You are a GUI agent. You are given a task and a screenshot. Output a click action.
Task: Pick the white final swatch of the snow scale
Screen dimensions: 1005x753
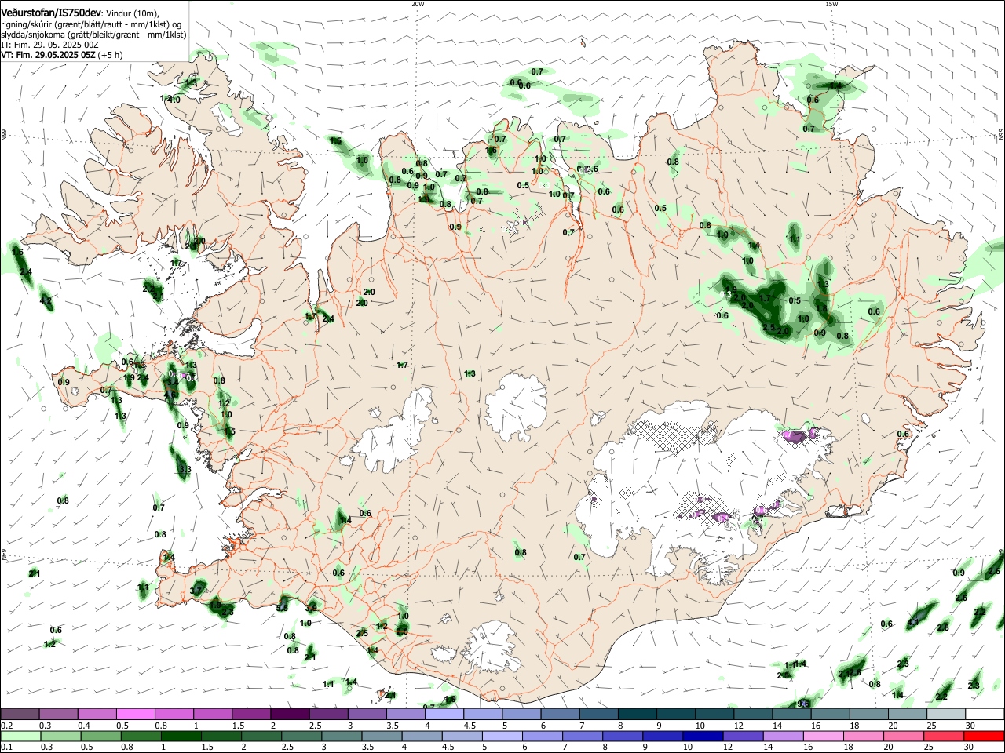coord(985,714)
